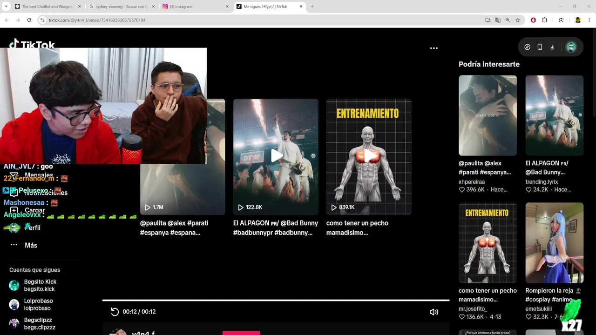Go to TikTok home via logo
The image size is (596, 335).
tap(32, 44)
